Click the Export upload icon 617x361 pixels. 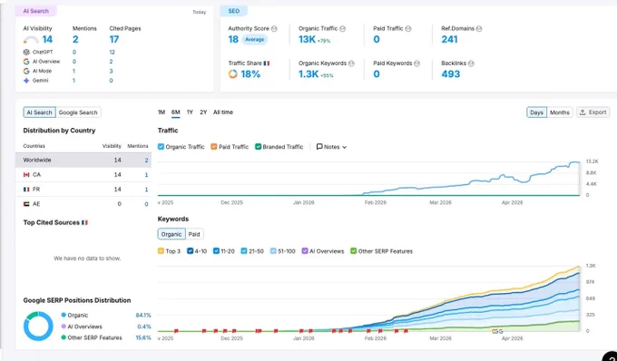(x=583, y=112)
